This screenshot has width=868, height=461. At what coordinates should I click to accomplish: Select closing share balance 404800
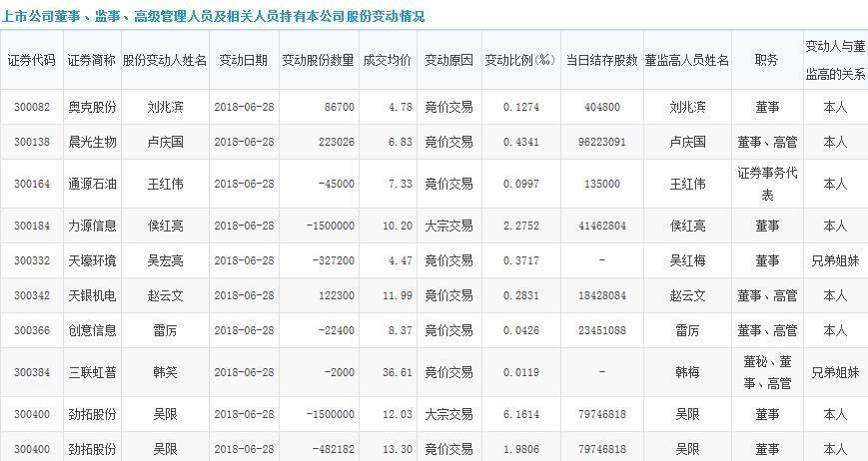(x=602, y=107)
